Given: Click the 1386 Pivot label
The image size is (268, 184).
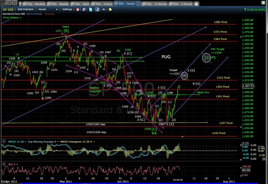Looking at the screenshot, I should pos(221,22).
